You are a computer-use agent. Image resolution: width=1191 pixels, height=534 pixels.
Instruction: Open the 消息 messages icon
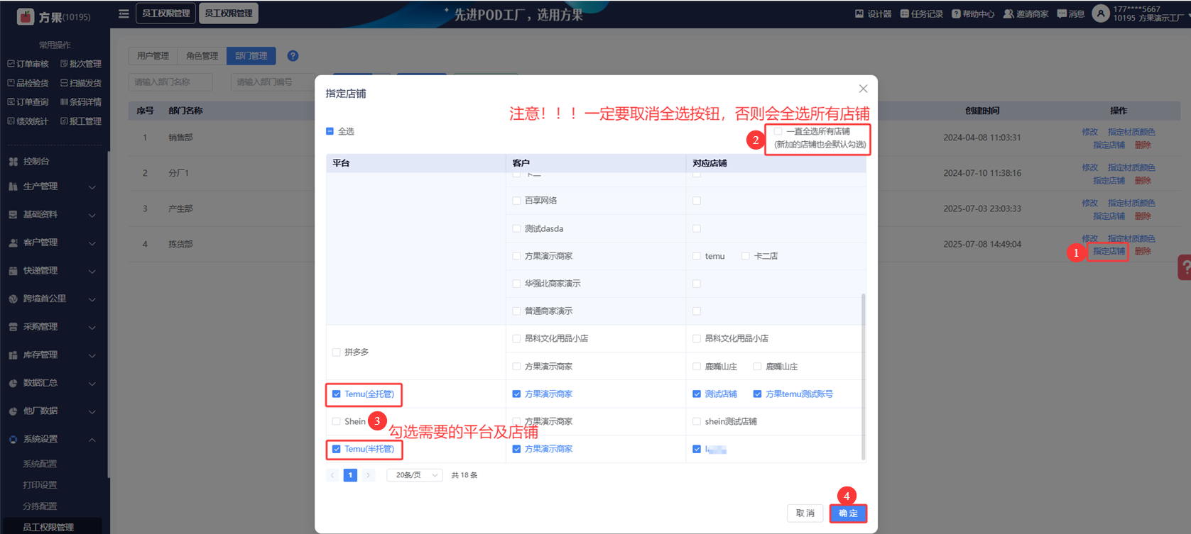point(1062,13)
